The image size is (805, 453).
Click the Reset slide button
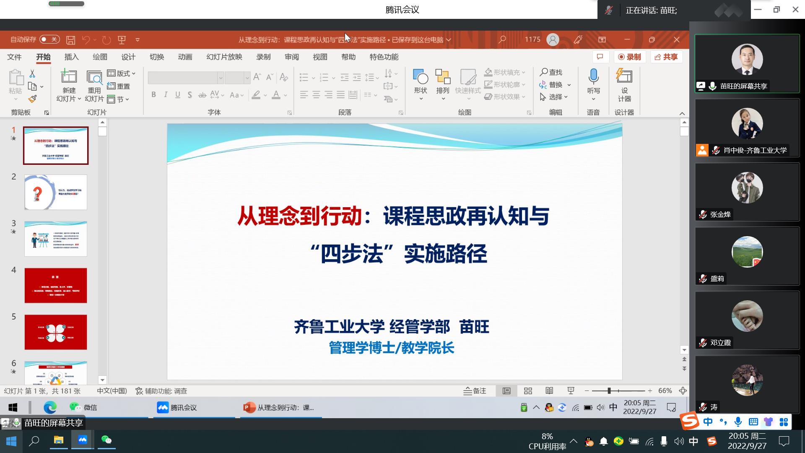coord(119,86)
